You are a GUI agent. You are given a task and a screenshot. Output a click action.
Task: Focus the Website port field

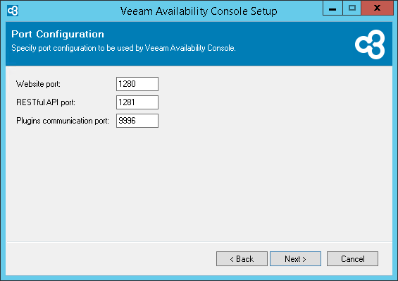[137, 84]
